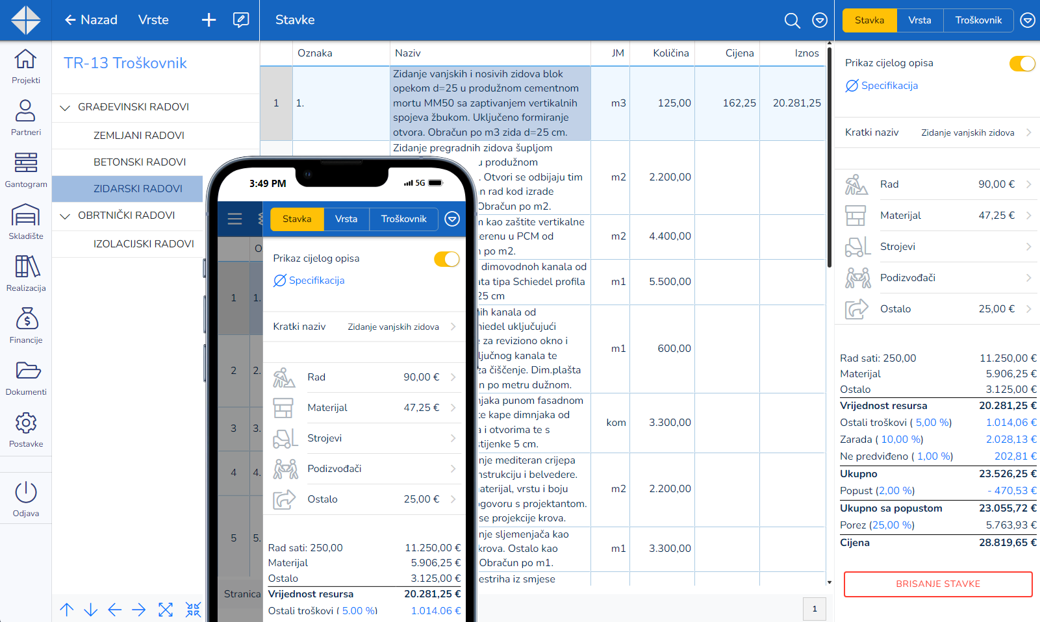Open the Dokumenti section

26,377
